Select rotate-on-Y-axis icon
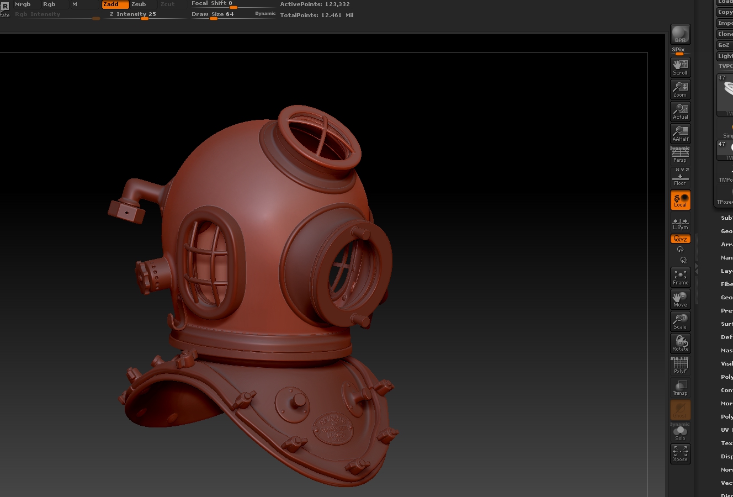 click(680, 250)
